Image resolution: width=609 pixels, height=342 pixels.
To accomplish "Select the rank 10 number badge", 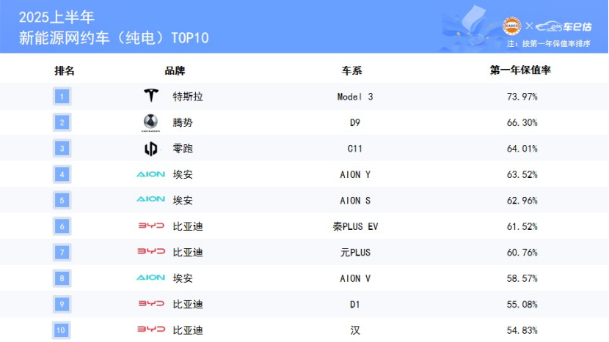I will [62, 330].
